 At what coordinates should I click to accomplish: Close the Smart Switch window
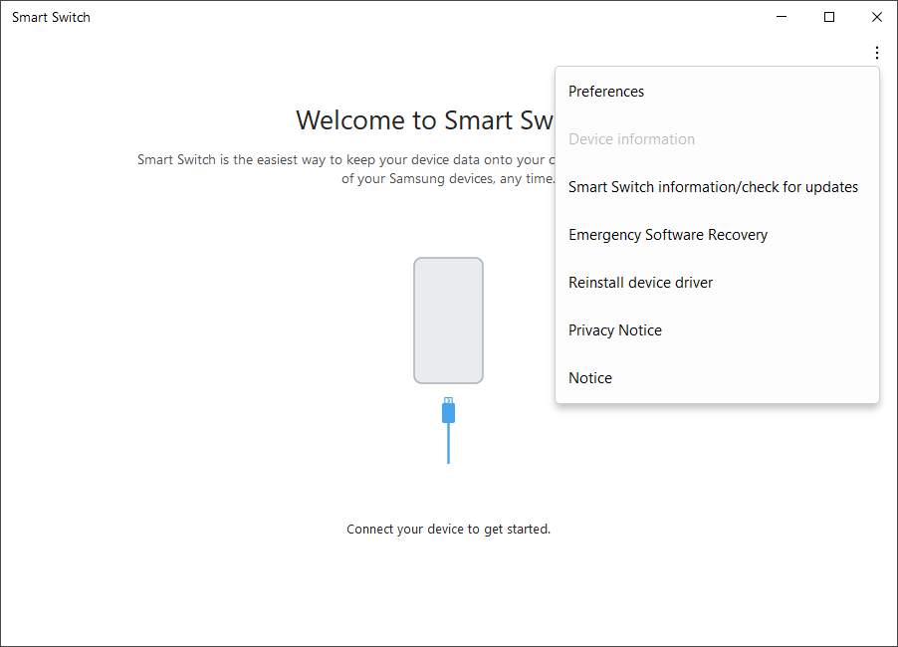pos(876,17)
